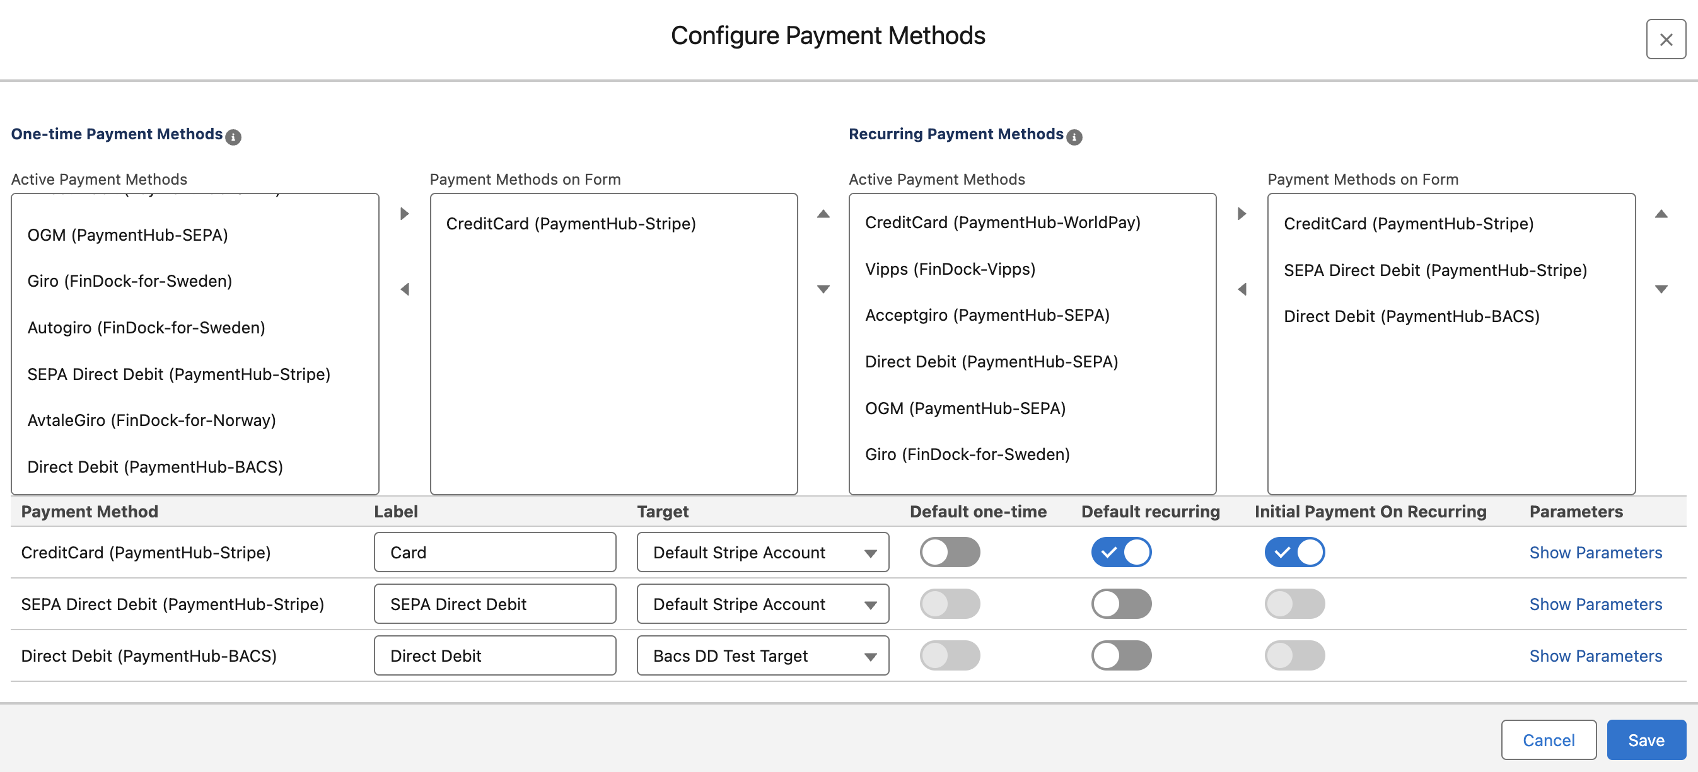Click info icon beside Recurring Payment Methods

[x=1074, y=137]
